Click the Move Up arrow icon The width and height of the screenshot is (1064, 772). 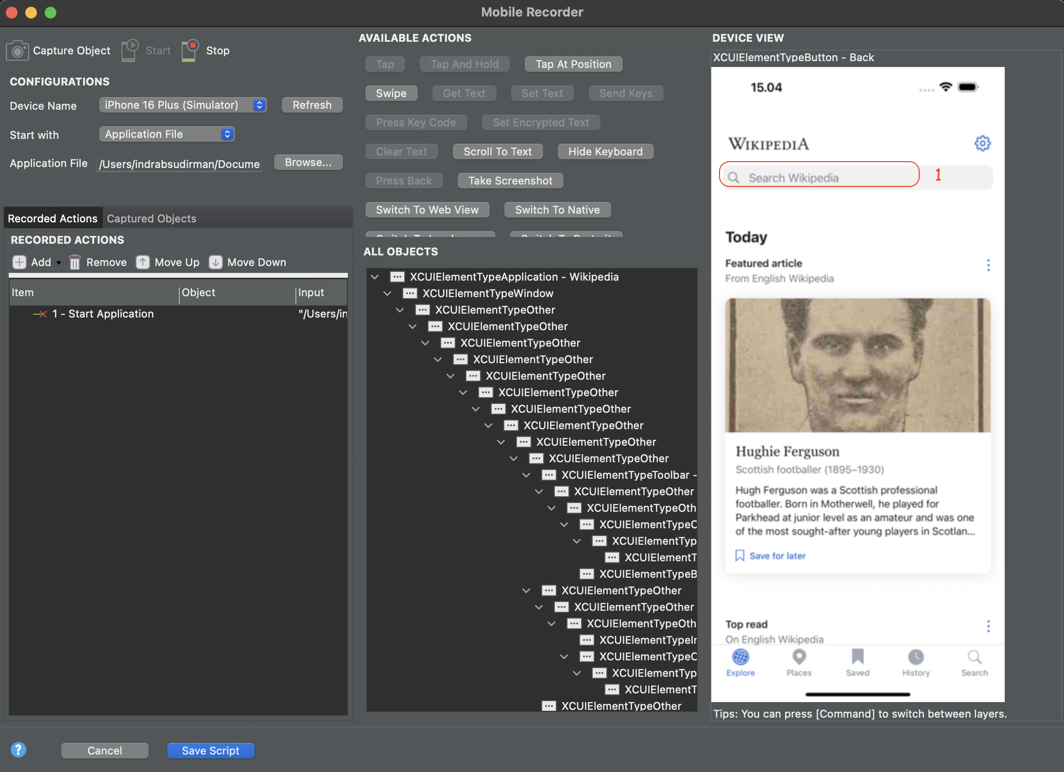point(143,262)
